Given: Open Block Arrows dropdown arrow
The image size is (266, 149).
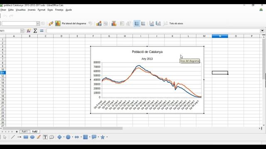Looking at the screenshot, I should tap(81, 137).
